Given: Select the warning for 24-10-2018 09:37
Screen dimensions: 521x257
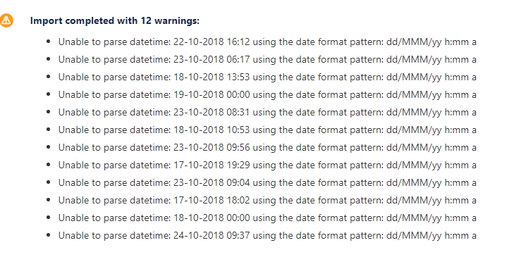Looking at the screenshot, I should [x=267, y=235].
